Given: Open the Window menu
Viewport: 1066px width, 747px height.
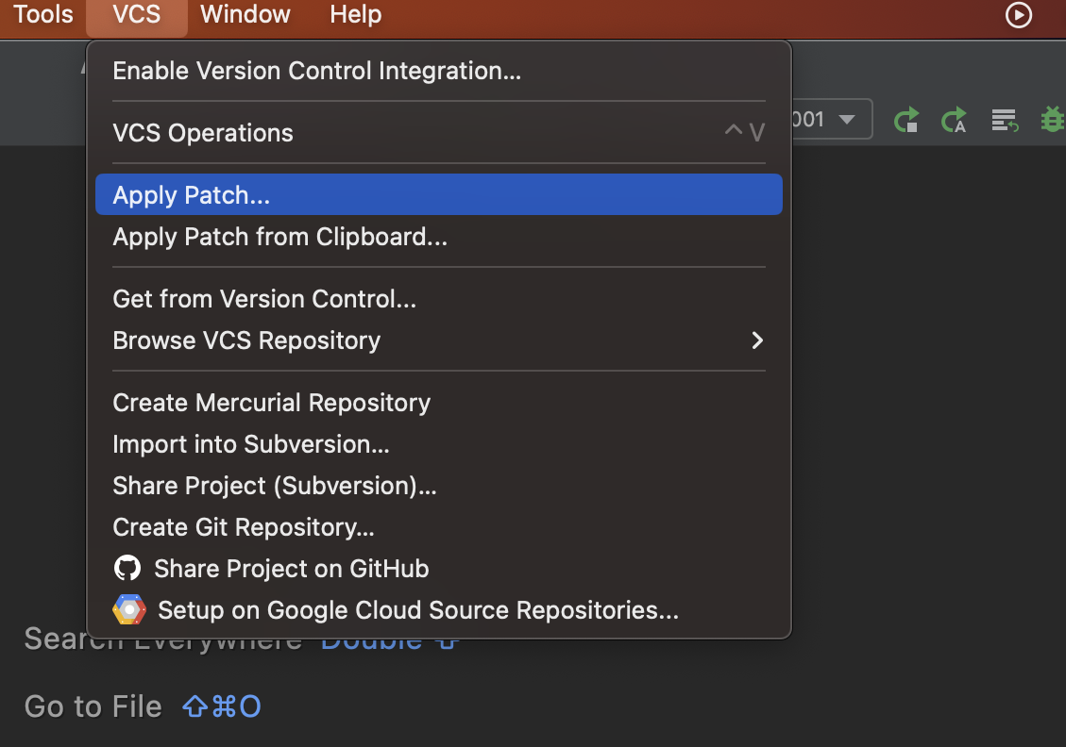Looking at the screenshot, I should tap(245, 15).
